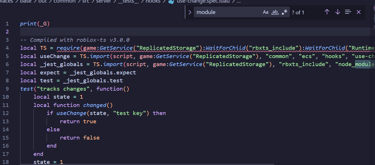This screenshot has height=165, width=375.
Task: Enable regular expression search
Action: (x=284, y=12)
